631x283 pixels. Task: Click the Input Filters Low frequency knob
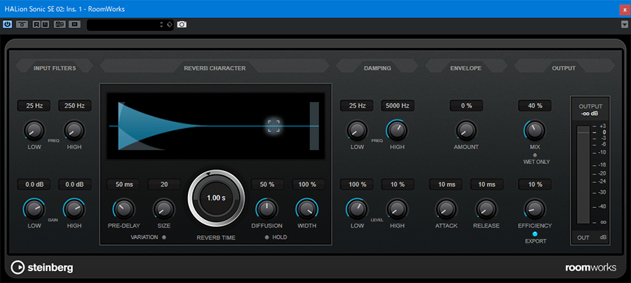(x=34, y=130)
